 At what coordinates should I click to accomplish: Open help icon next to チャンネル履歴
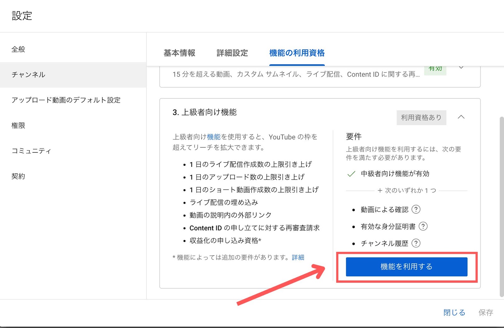coord(416,243)
